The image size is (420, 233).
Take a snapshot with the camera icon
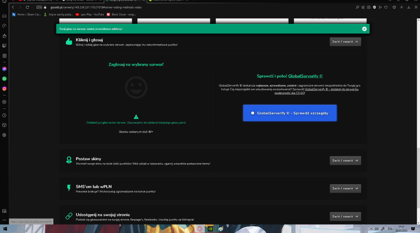[369, 7]
